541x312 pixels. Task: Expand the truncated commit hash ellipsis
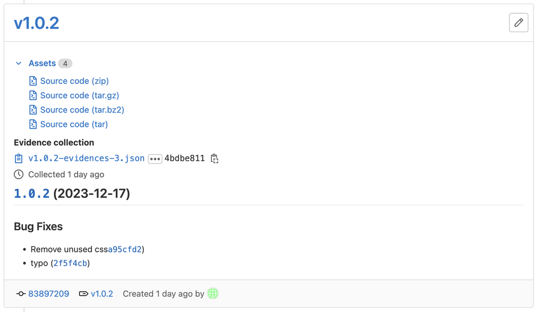pos(155,158)
